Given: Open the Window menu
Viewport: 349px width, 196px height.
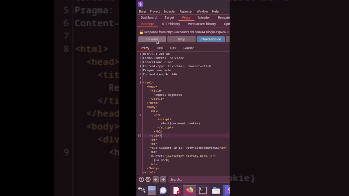Looking at the screenshot, I should click(x=202, y=11).
